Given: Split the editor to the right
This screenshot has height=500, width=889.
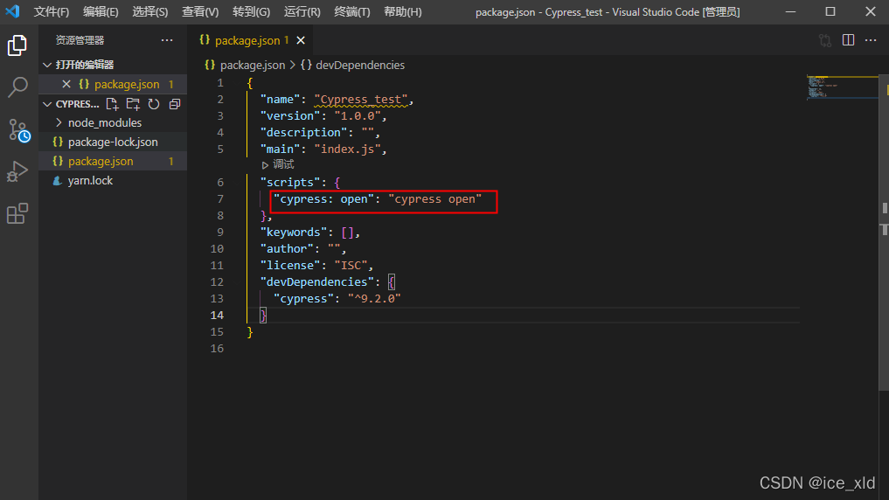Looking at the screenshot, I should pos(848,40).
